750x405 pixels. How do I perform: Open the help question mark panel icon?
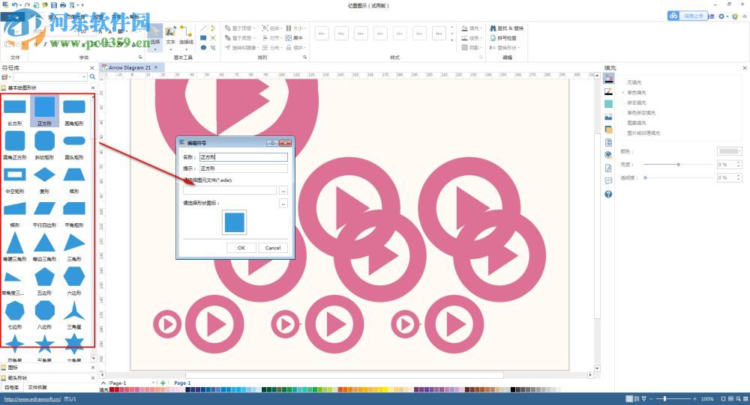pos(608,194)
